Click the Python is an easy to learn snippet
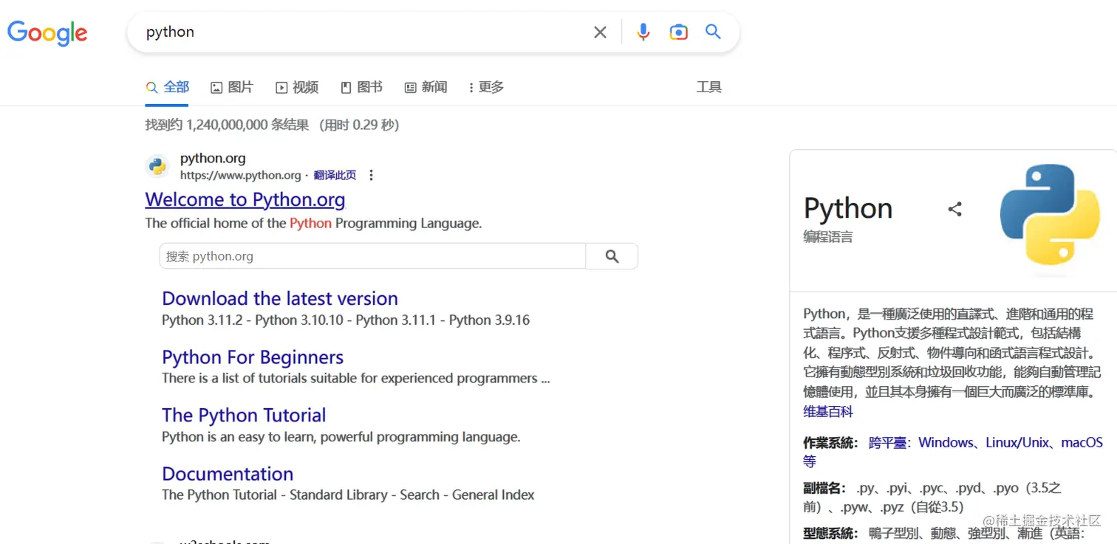 (341, 437)
